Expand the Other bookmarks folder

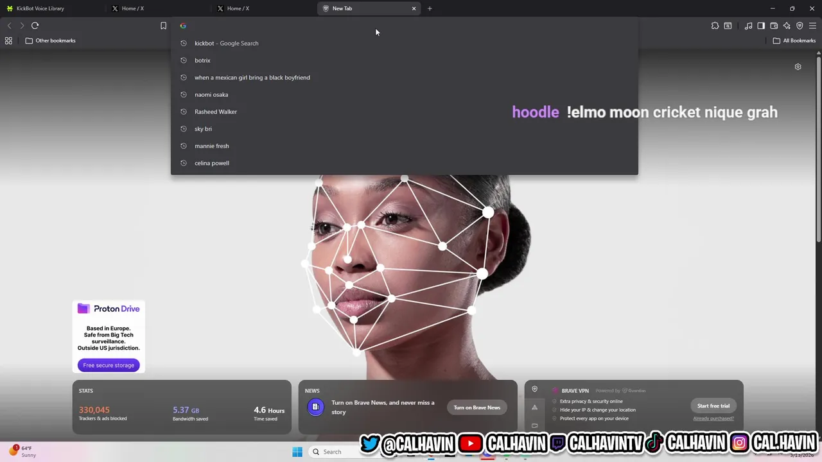click(x=51, y=40)
